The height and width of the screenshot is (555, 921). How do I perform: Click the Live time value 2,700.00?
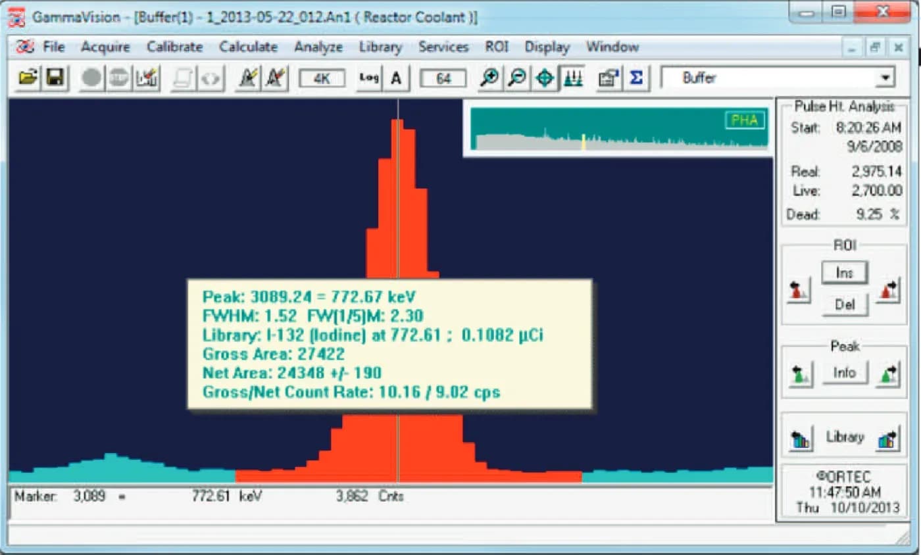coord(876,191)
